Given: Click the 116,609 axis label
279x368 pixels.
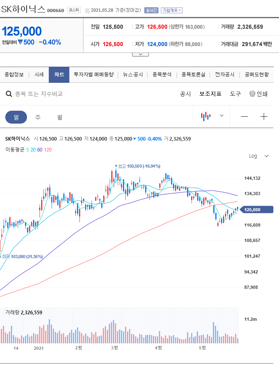Looking at the screenshot, I should (252, 225).
